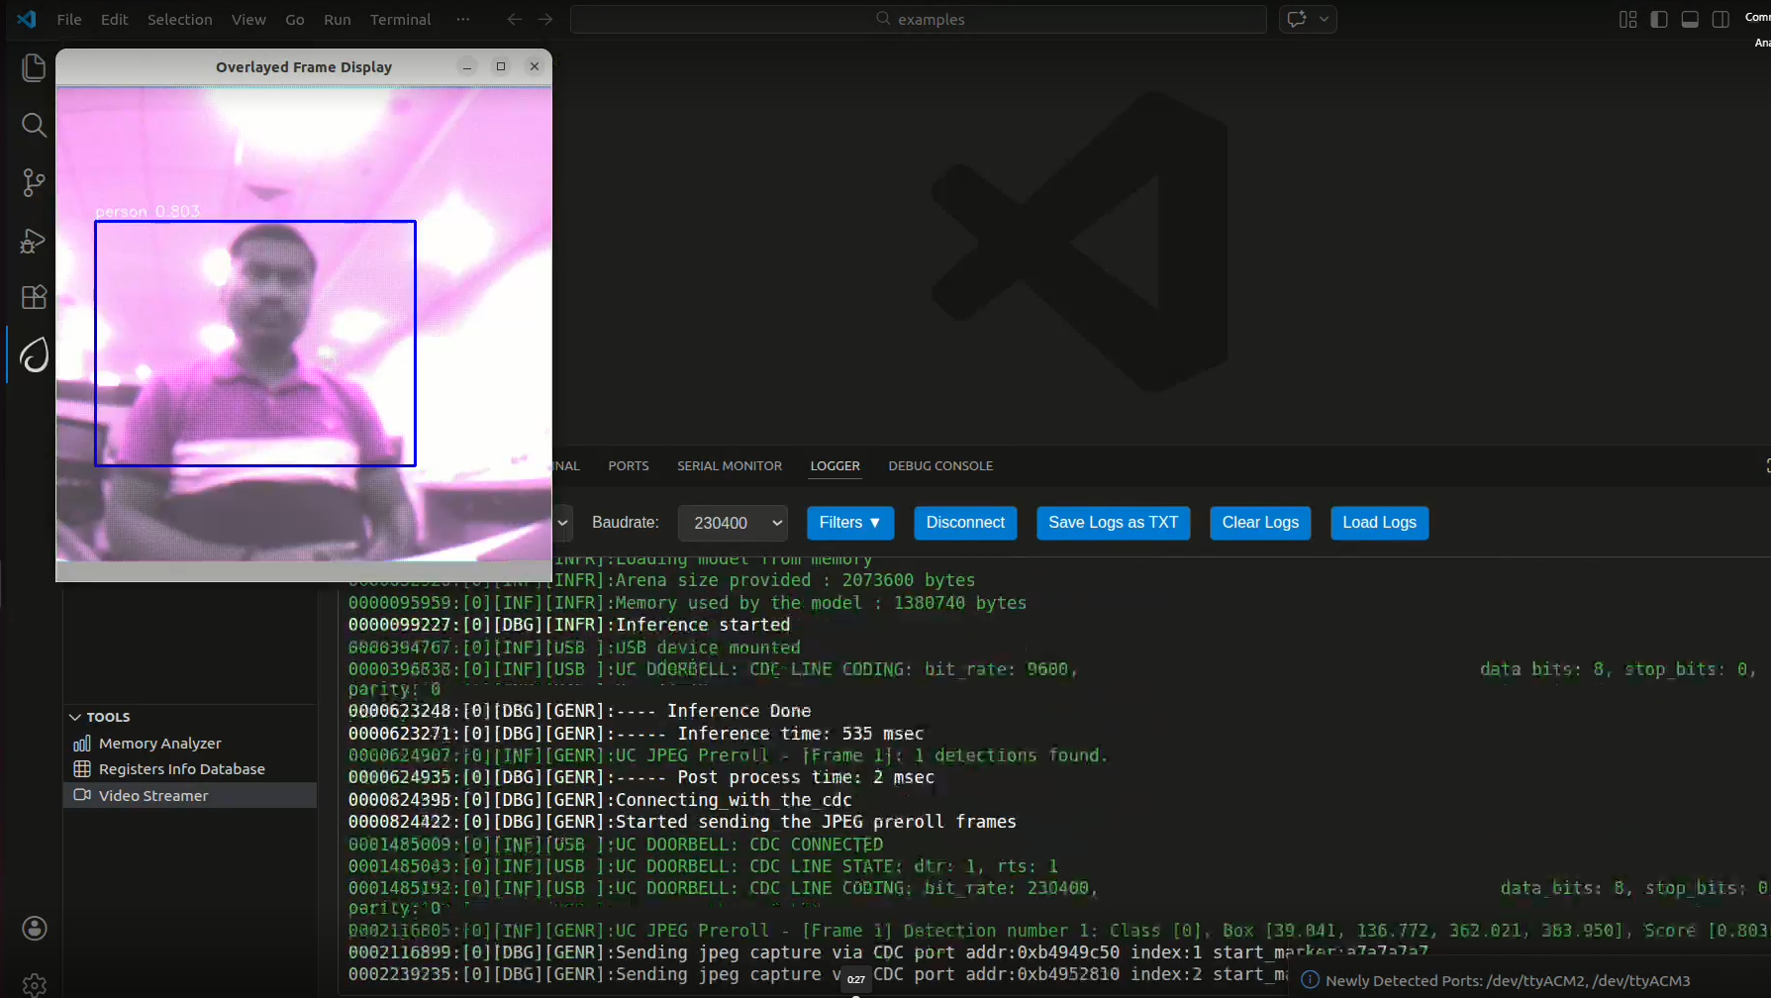Click the Memory Analyzer tool icon
1771x998 pixels.
[x=82, y=744]
